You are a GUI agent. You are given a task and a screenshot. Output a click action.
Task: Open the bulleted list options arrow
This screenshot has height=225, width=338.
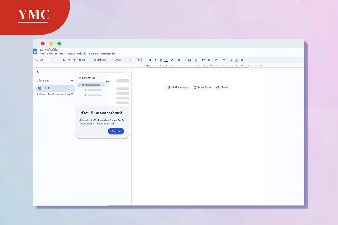(220, 60)
